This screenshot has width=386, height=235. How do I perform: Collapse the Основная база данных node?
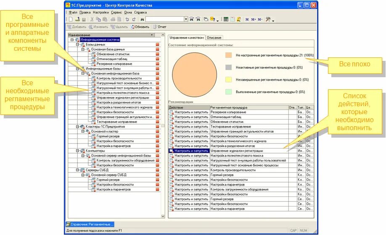pyautogui.click(x=83, y=50)
